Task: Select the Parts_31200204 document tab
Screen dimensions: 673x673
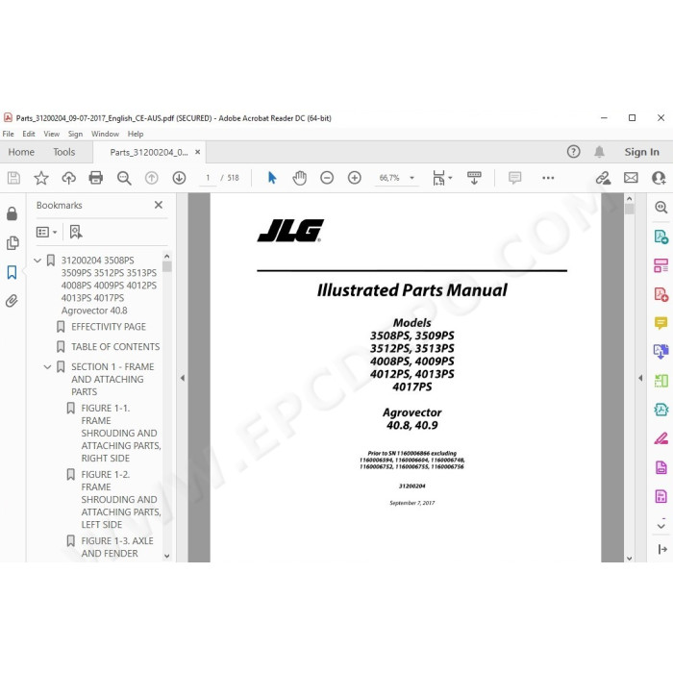Action: [148, 152]
